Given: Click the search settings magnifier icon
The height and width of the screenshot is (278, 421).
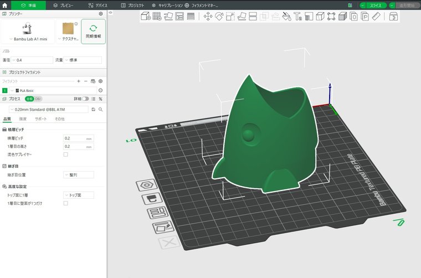Looking at the screenshot, I should 101,110.
